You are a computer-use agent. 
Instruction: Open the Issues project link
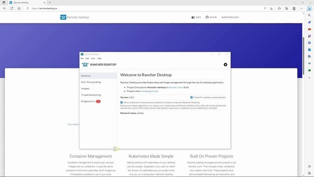156,91
